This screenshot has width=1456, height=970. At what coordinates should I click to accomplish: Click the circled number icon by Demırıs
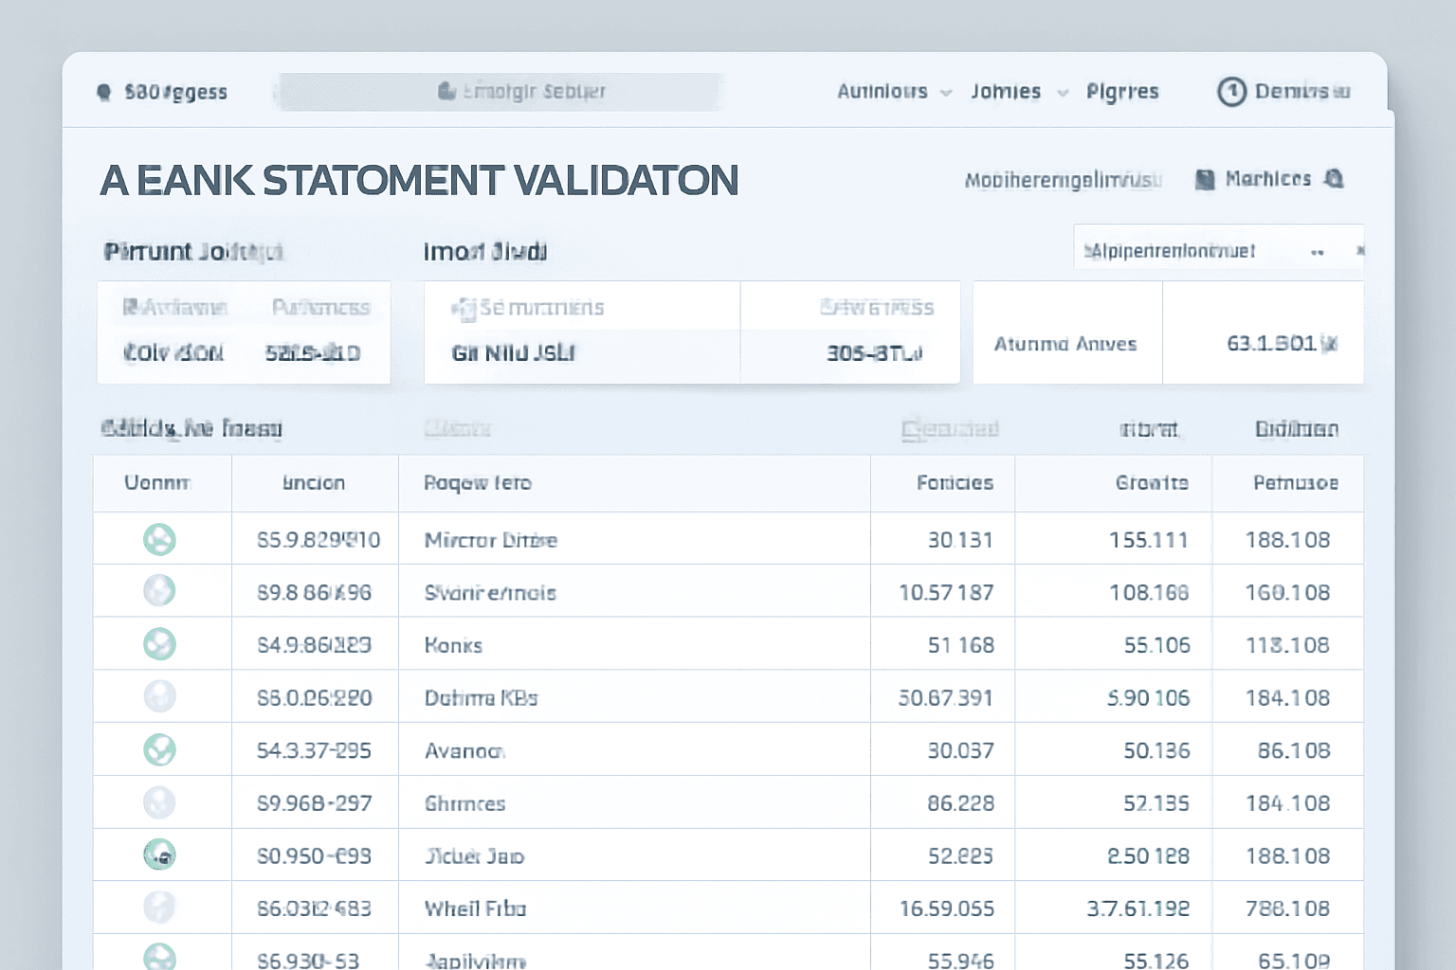point(1231,92)
